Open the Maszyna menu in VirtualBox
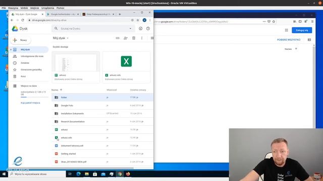The image size is (323, 181). (13, 8)
